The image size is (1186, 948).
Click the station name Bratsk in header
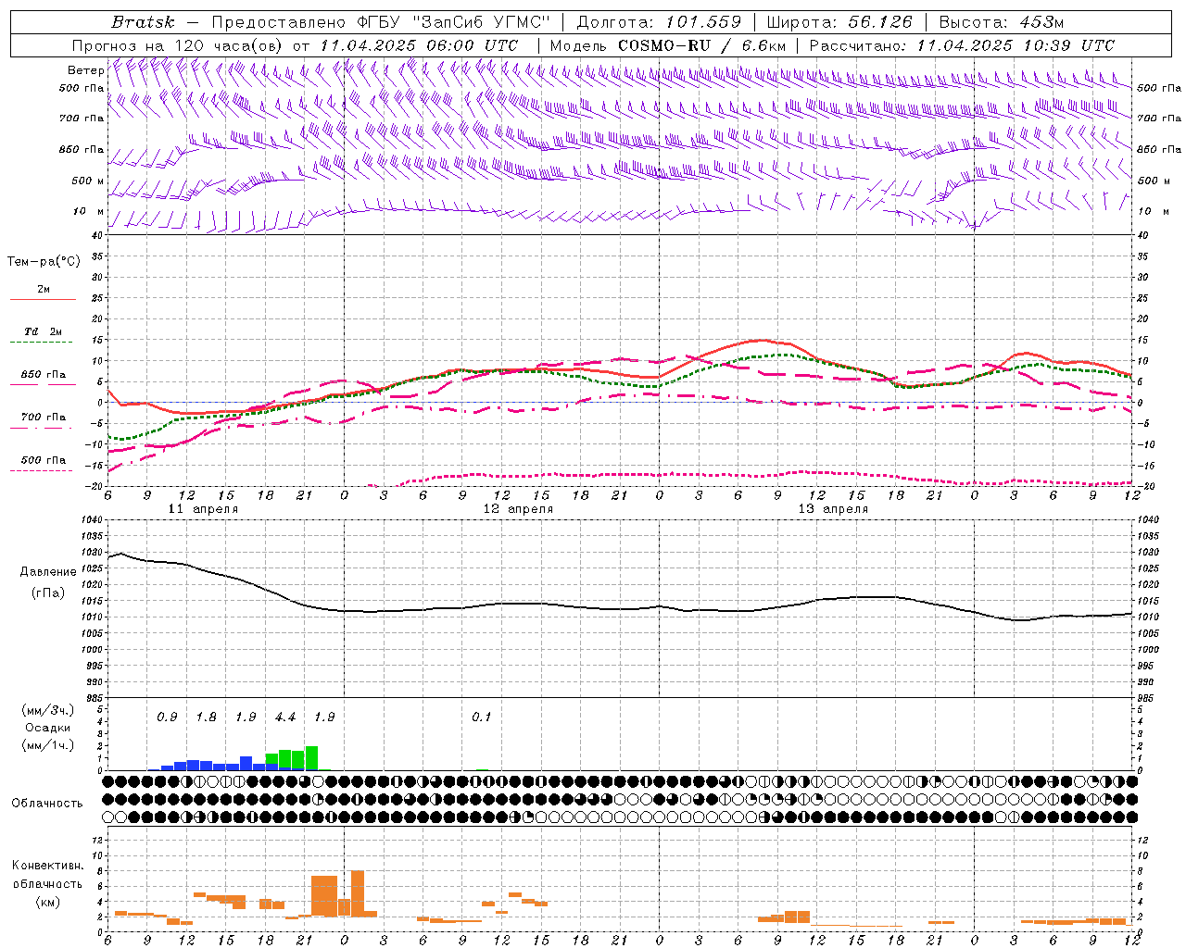pos(143,21)
